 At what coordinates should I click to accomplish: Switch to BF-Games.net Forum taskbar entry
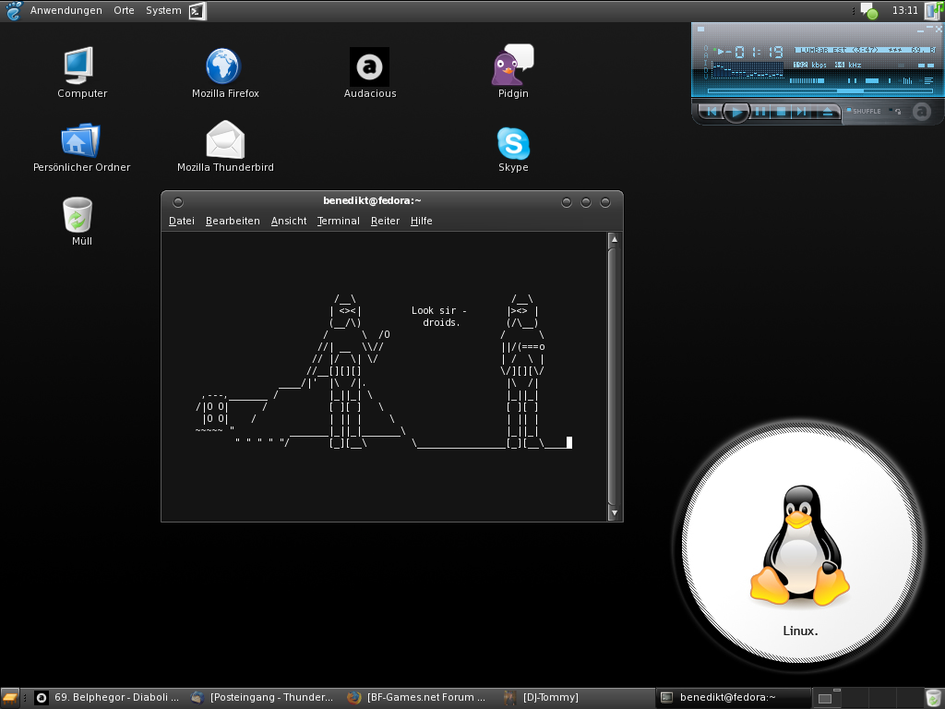coord(418,698)
